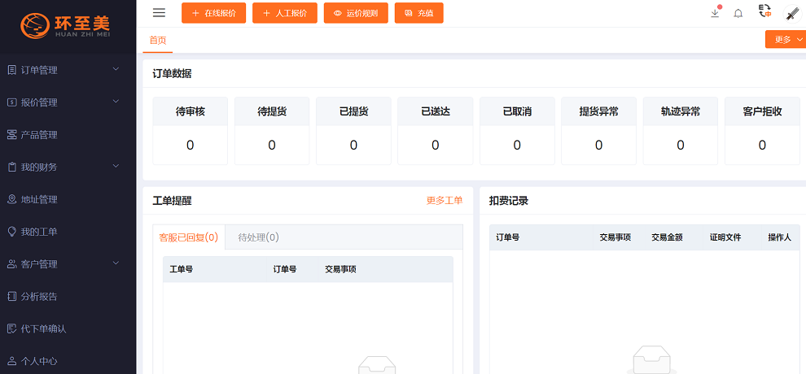
Task: Select the 首页 page tab
Action: (157, 39)
